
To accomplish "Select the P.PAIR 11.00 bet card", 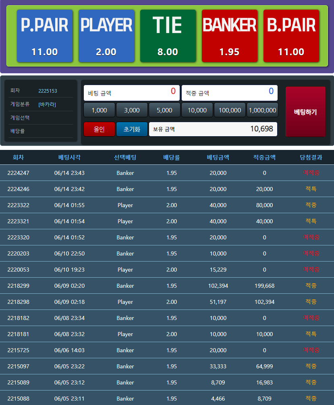I will point(45,36).
